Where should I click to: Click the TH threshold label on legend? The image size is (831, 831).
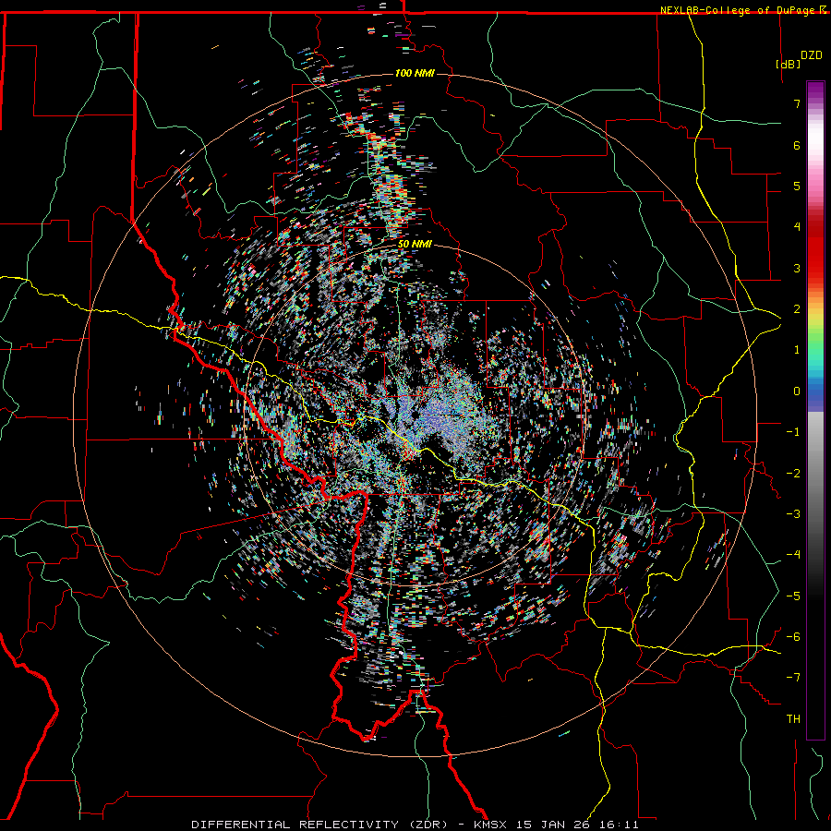point(793,719)
